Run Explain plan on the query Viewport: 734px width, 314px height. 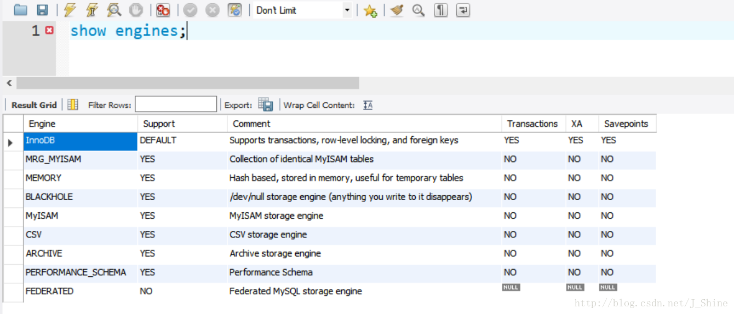point(114,10)
